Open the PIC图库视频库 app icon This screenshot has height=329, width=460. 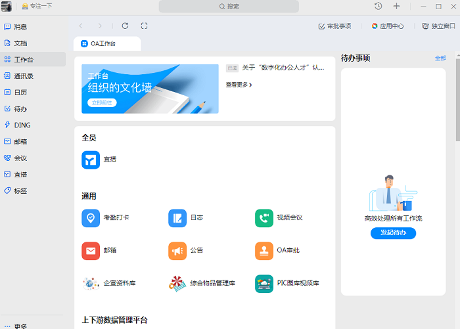pos(264,284)
